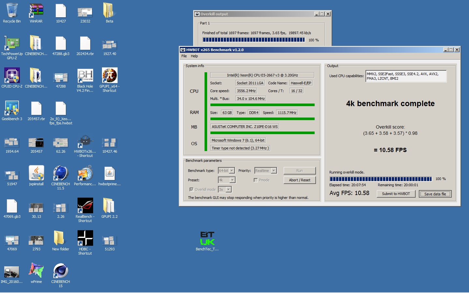Click the 16 / 32 cores value
This screenshot has width=469, height=293.
[x=297, y=91]
